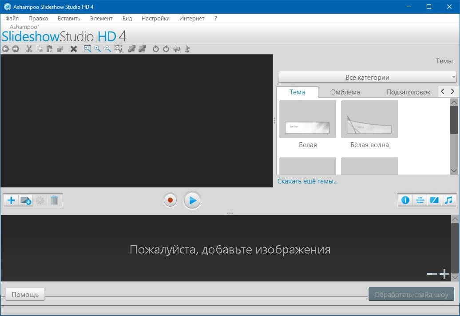Zoom out timeline with minus button
This screenshot has width=460, height=316.
pyautogui.click(x=432, y=274)
